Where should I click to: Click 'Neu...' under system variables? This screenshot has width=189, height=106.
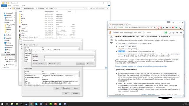tap(57, 88)
